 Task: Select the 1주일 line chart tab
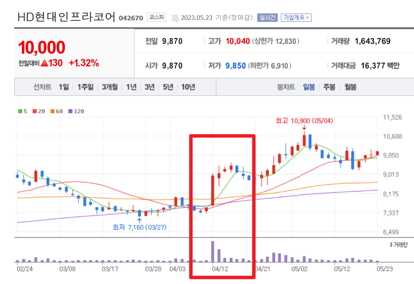coord(85,87)
